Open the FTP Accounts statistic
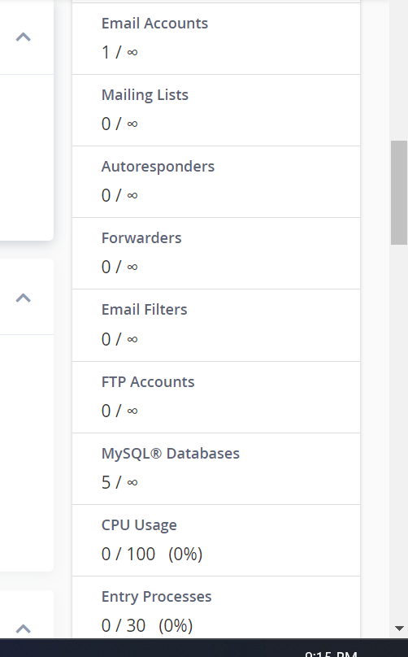Screen dimensions: 408x657 coord(148,382)
